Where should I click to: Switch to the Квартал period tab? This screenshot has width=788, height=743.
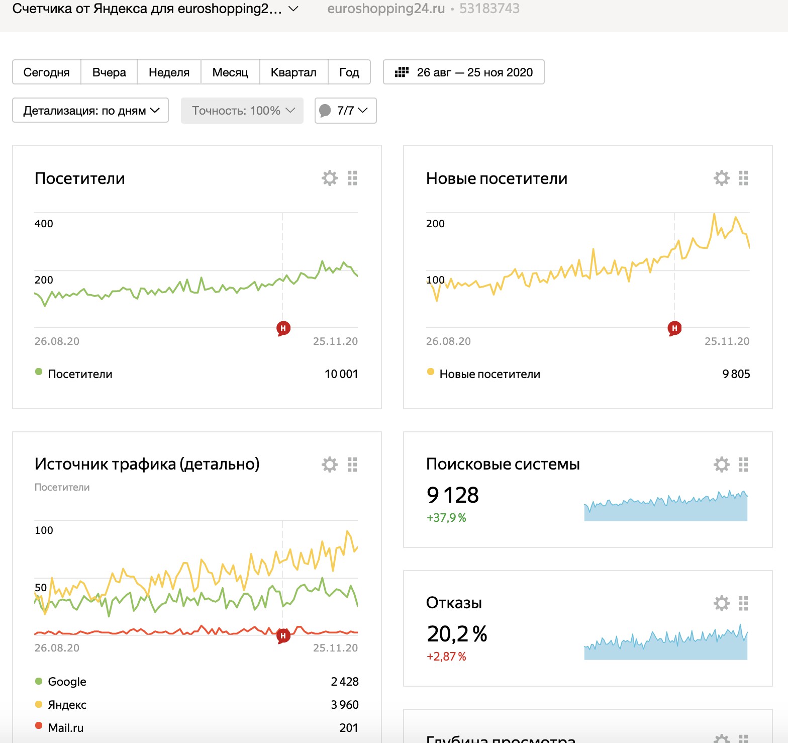293,72
